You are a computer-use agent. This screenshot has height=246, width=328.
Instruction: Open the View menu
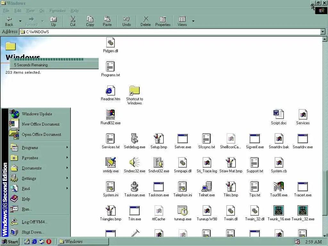[x=30, y=11]
